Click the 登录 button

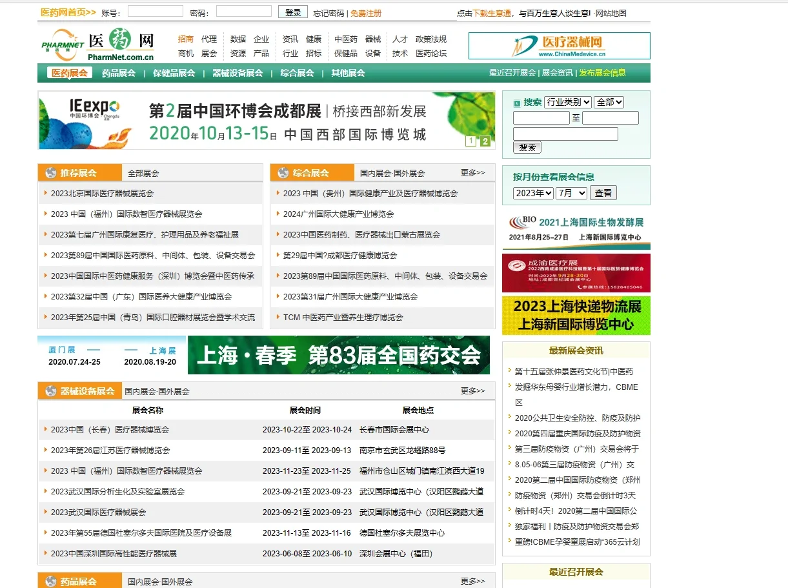tap(293, 12)
